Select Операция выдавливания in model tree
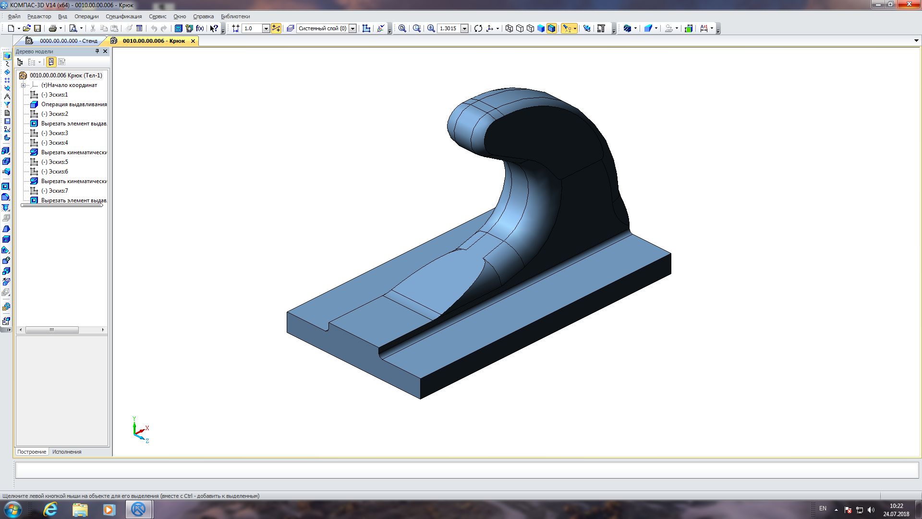Image resolution: width=922 pixels, height=519 pixels. point(73,104)
